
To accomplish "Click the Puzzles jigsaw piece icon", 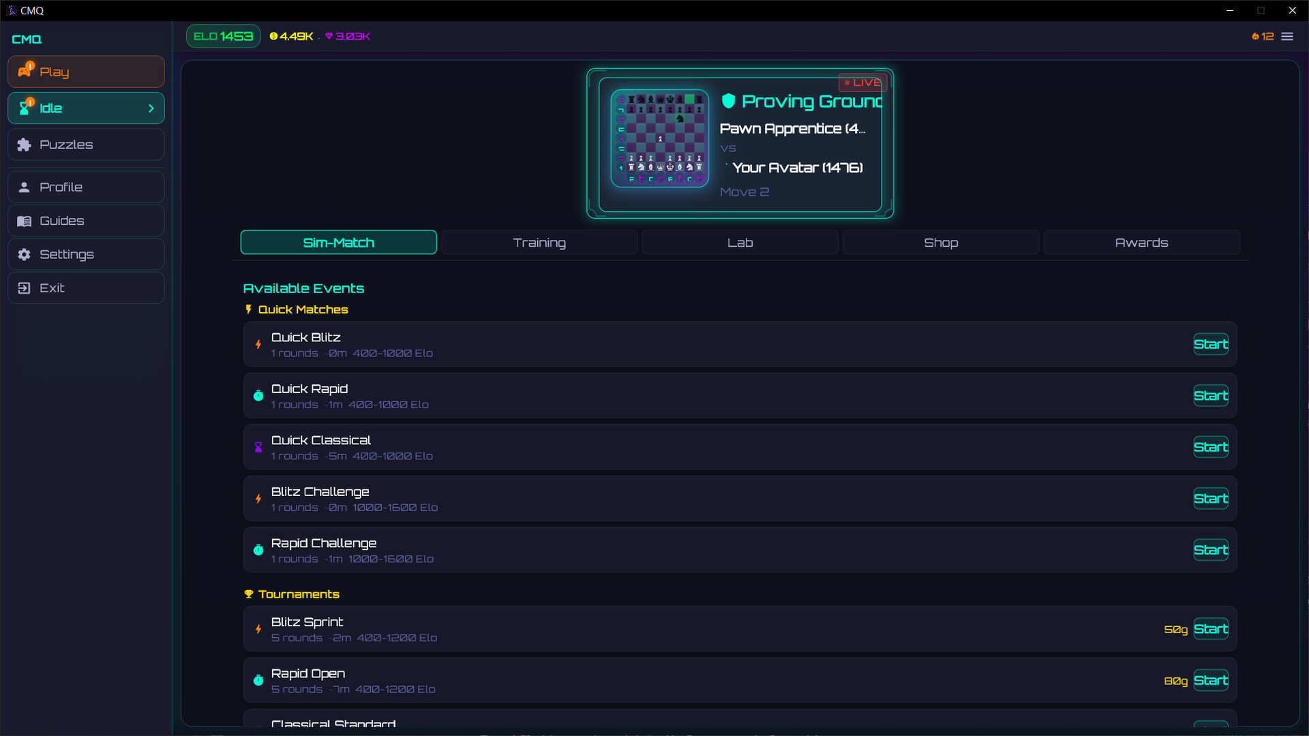I will click(x=25, y=144).
